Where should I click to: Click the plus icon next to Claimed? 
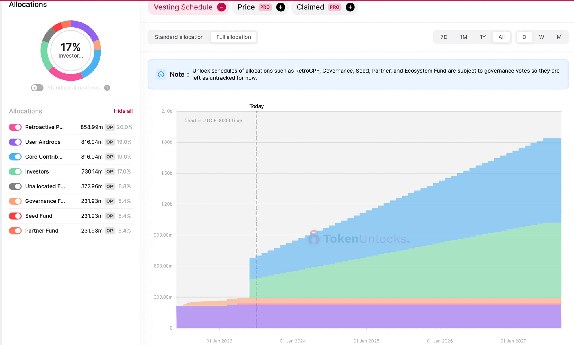(350, 7)
